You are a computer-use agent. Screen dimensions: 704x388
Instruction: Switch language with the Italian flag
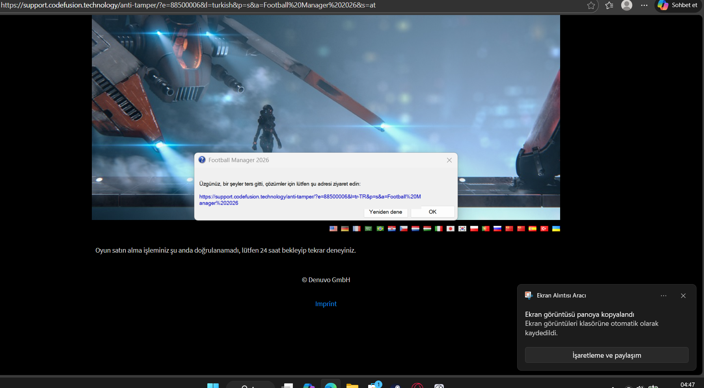coord(439,229)
